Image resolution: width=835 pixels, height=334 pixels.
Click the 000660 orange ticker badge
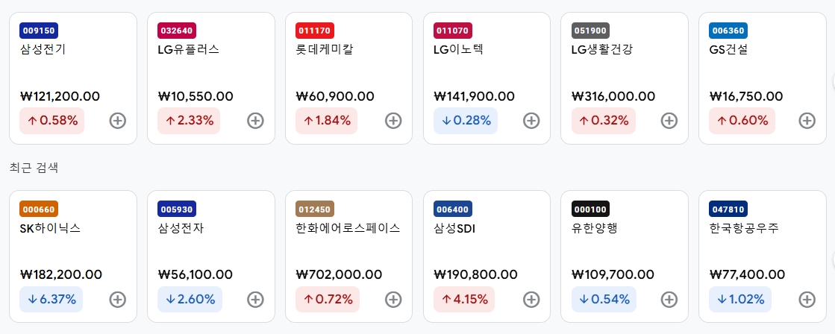pyautogui.click(x=39, y=209)
